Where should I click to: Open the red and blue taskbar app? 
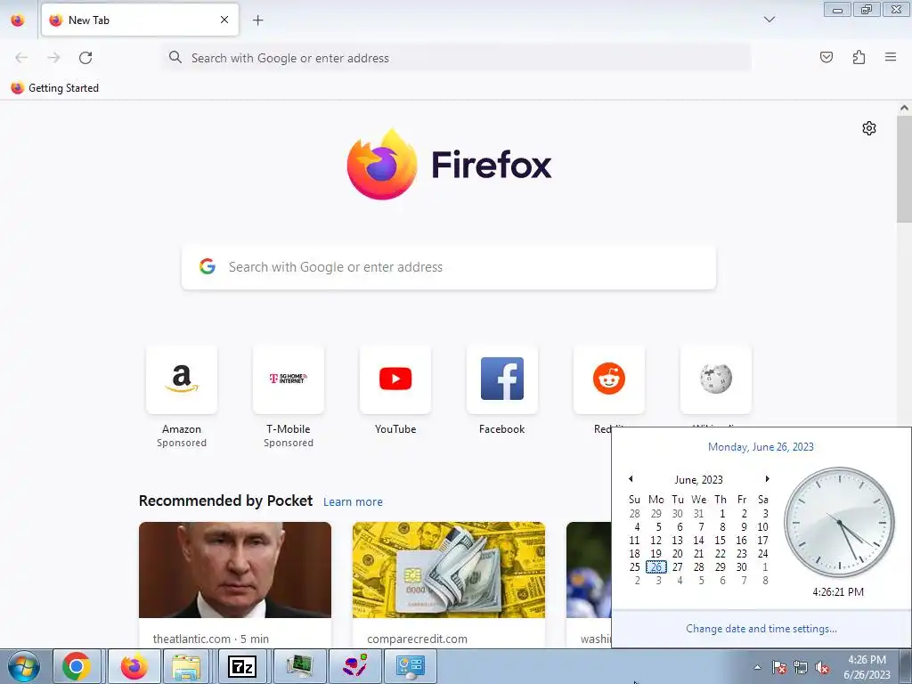(x=354, y=666)
